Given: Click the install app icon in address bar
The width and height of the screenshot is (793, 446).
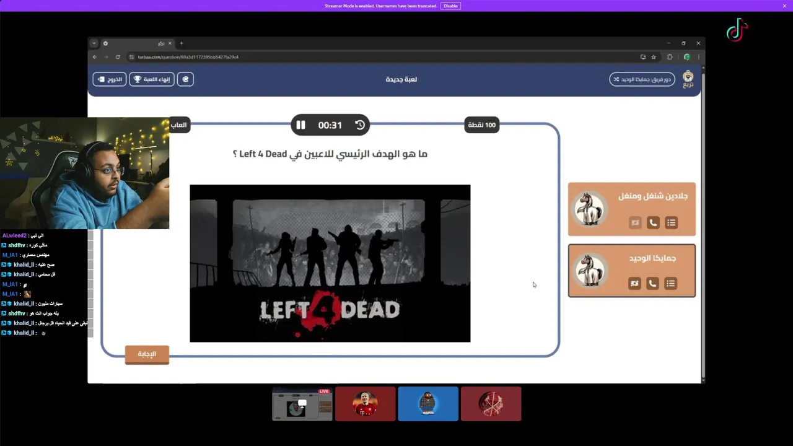Looking at the screenshot, I should [x=643, y=57].
